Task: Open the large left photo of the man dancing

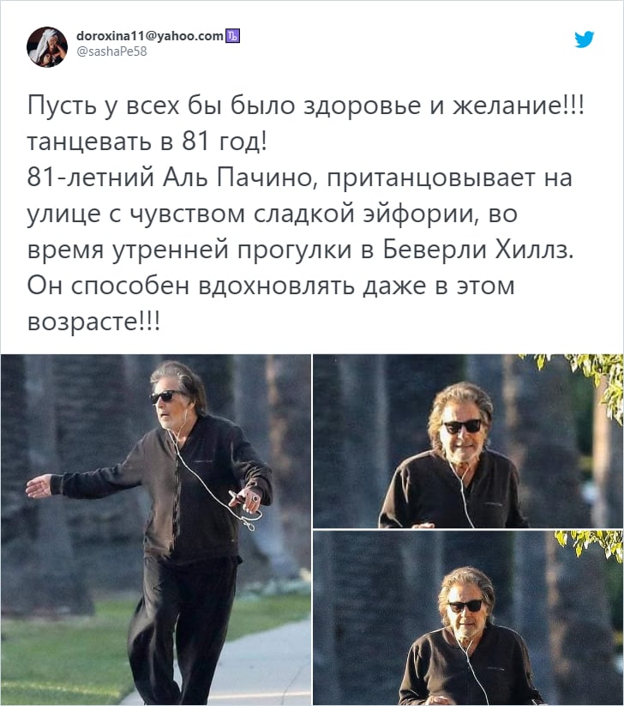Action: tap(156, 529)
